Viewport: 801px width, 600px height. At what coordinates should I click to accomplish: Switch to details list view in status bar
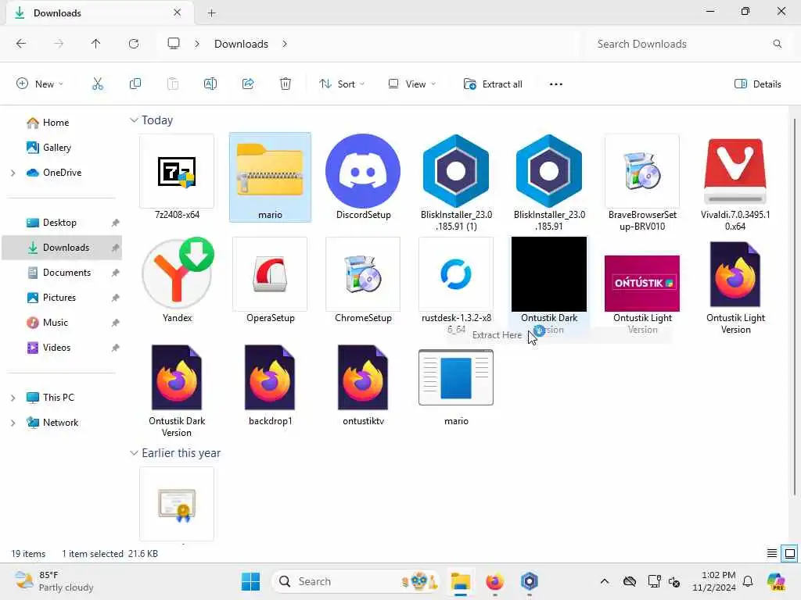click(772, 554)
